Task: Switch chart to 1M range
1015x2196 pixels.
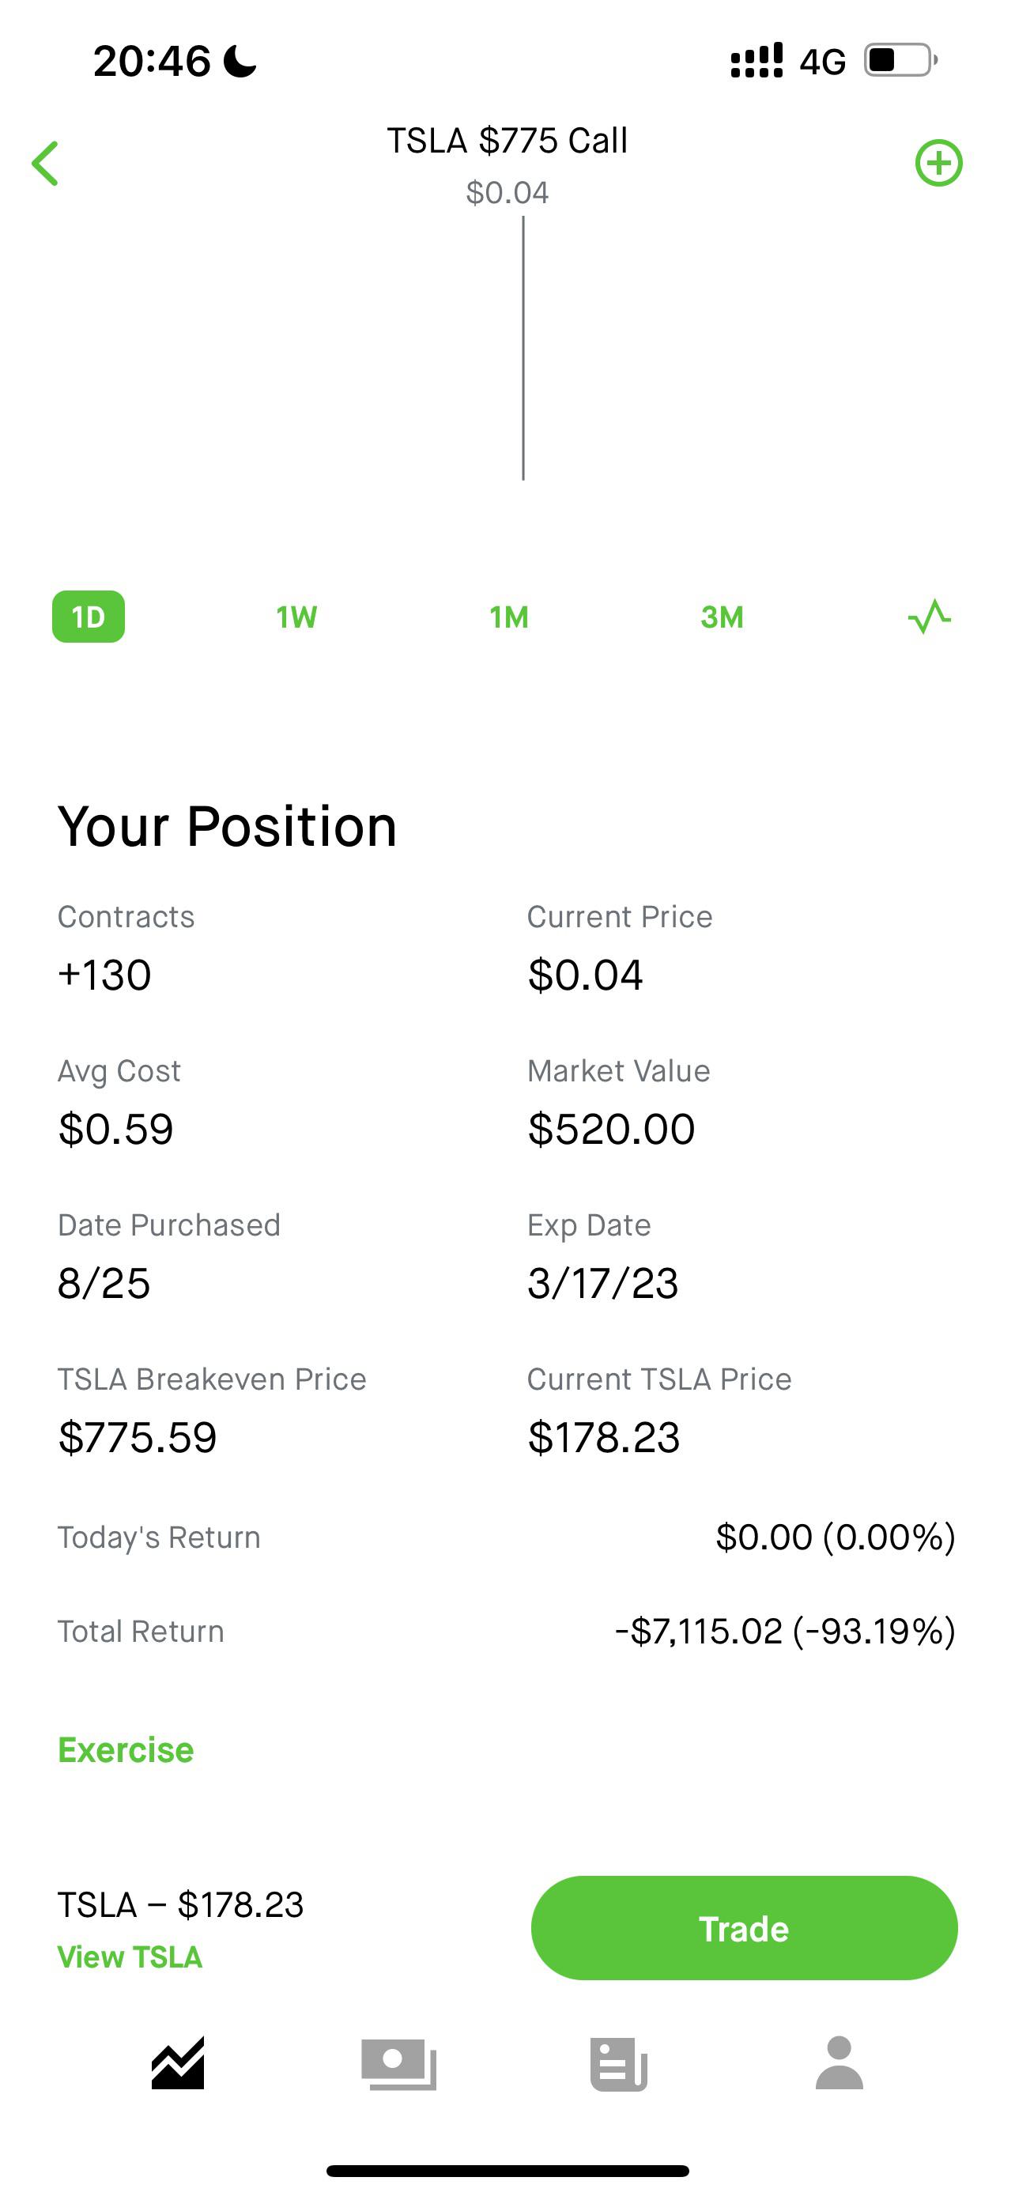Action: (509, 617)
